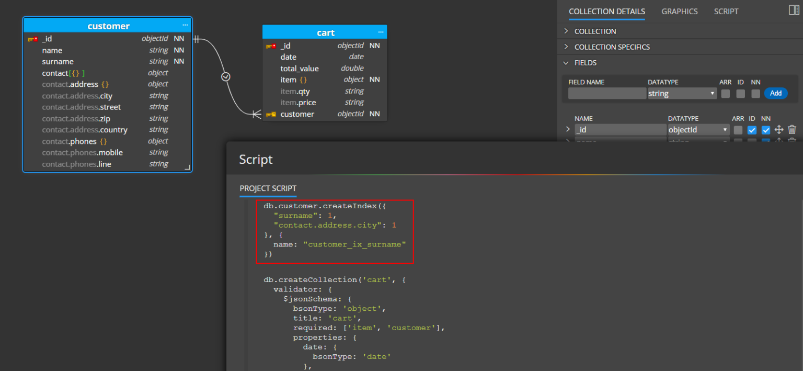This screenshot has width=803, height=371.
Task: Click the key icon beside _id in cart collection
Action: (x=271, y=46)
